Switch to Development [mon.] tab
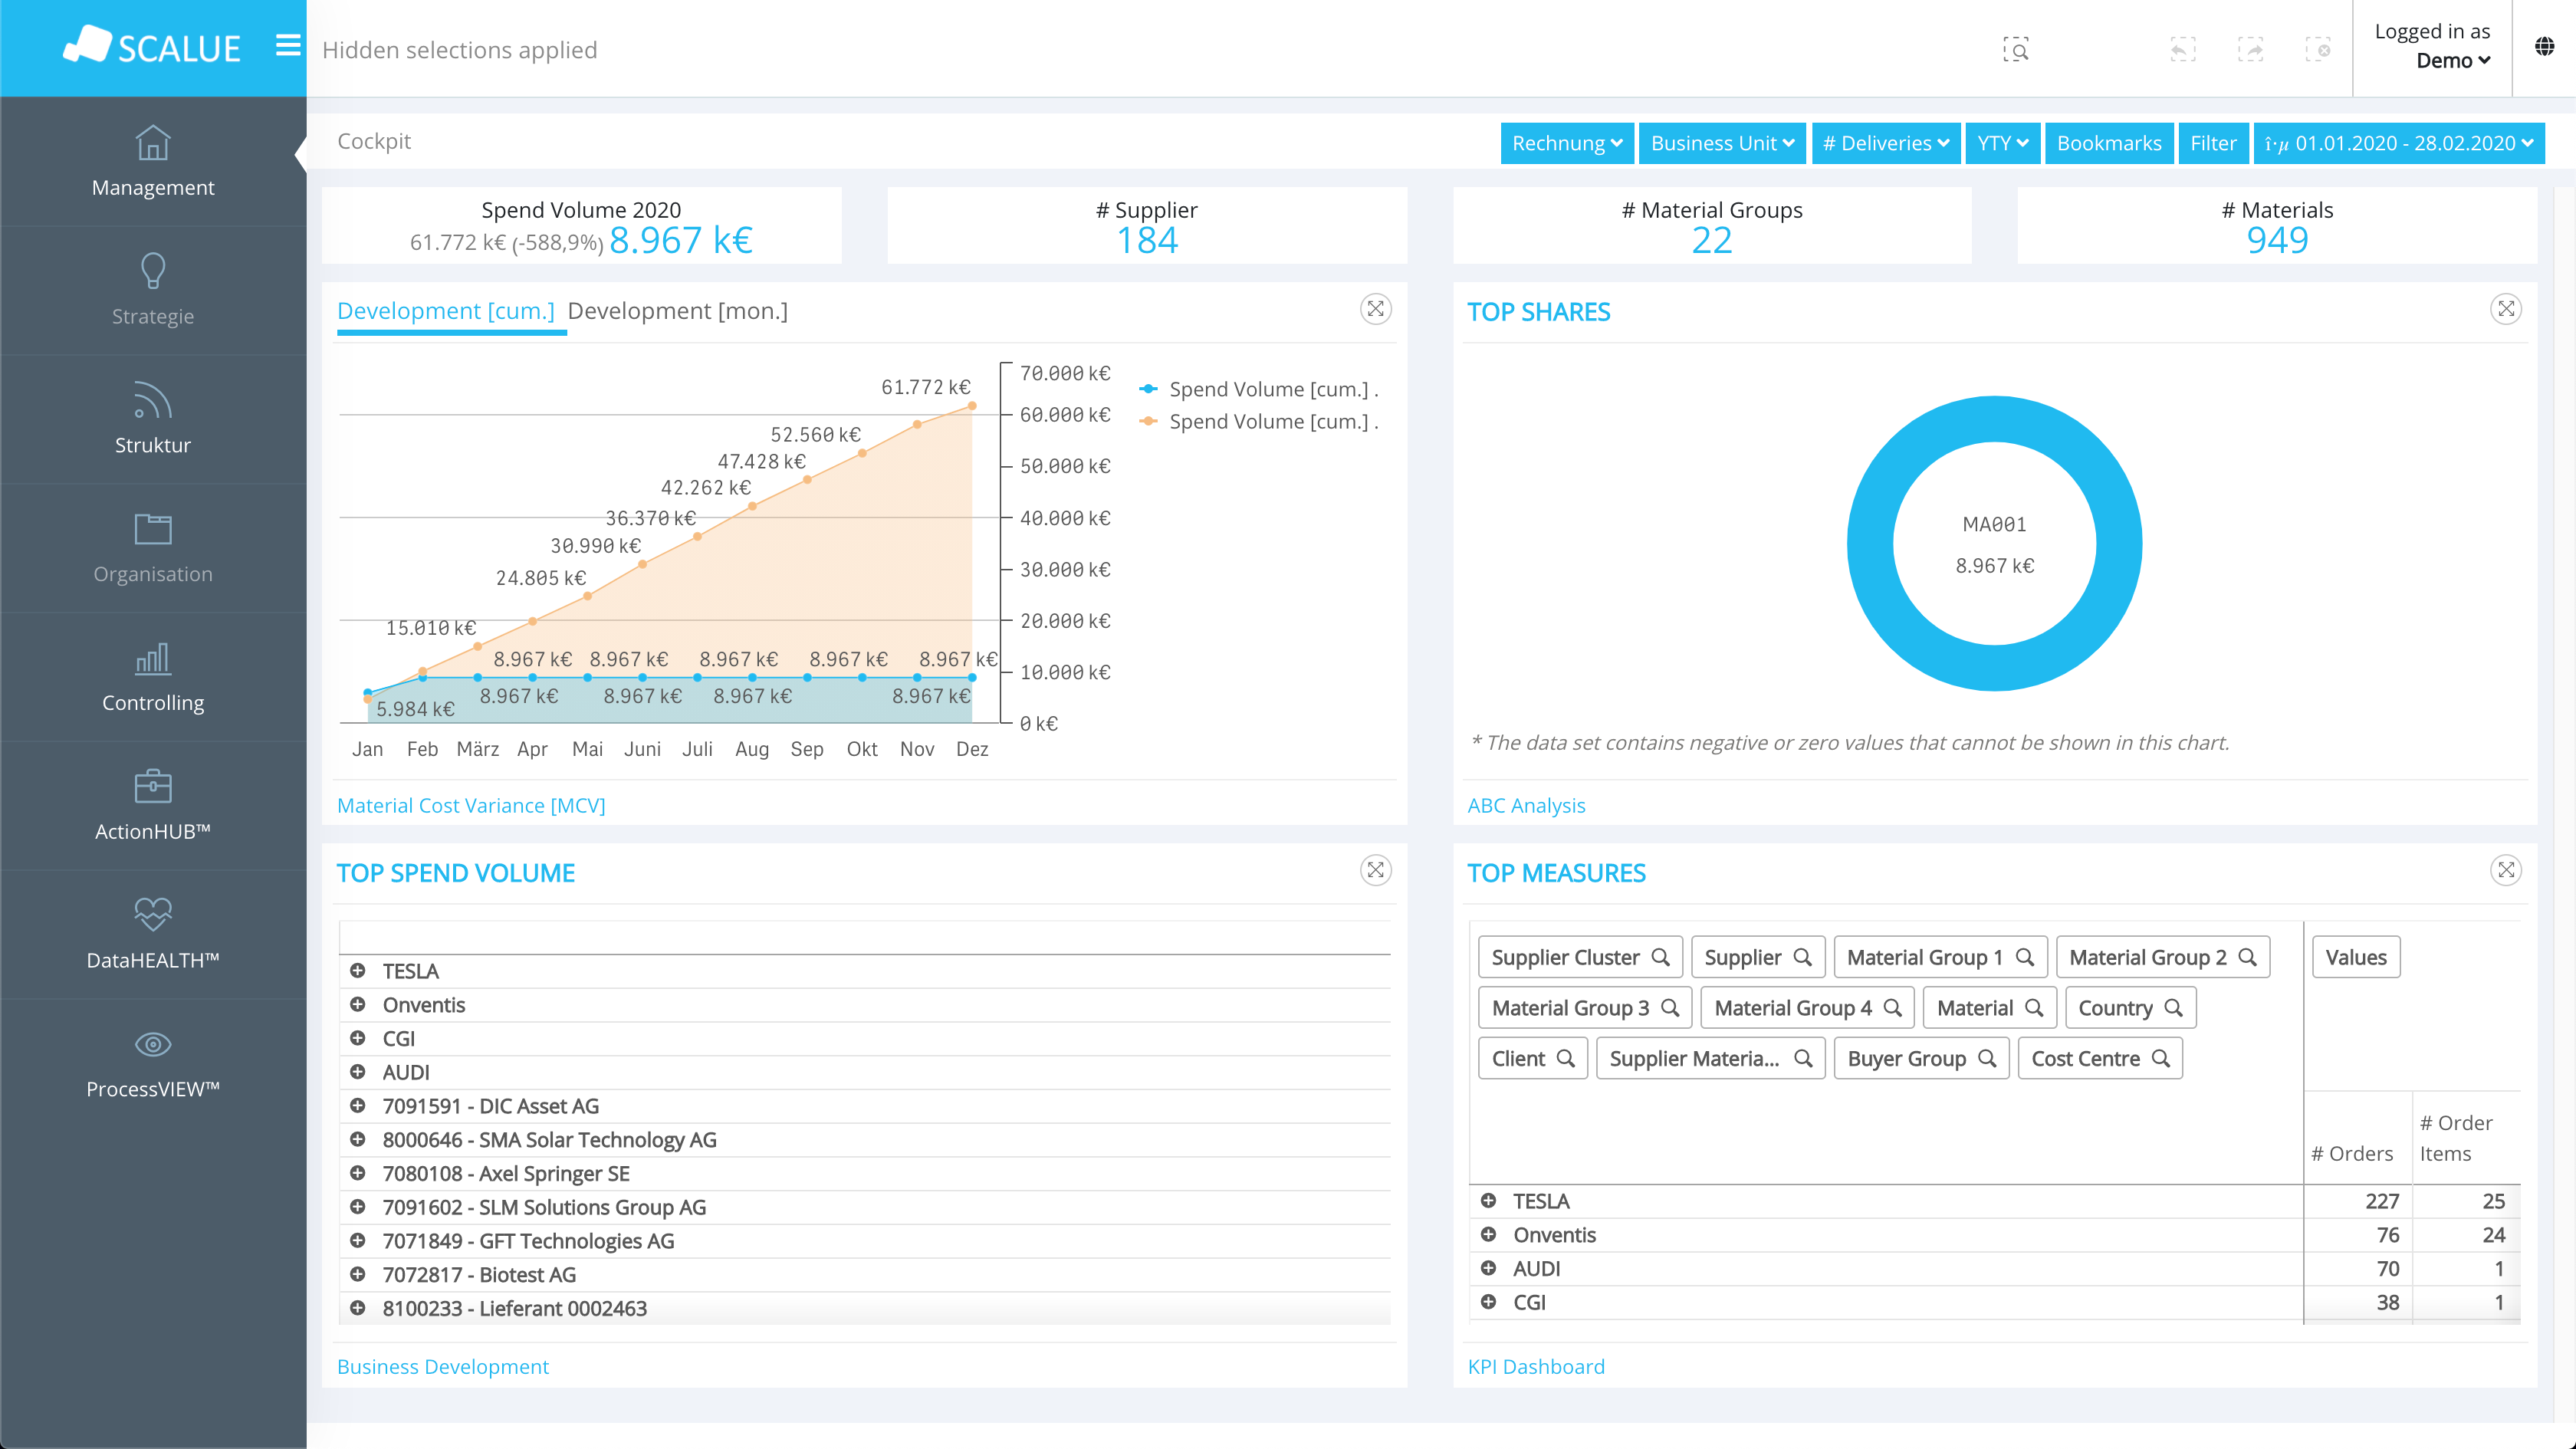This screenshot has height=1449, width=2576. (x=678, y=311)
